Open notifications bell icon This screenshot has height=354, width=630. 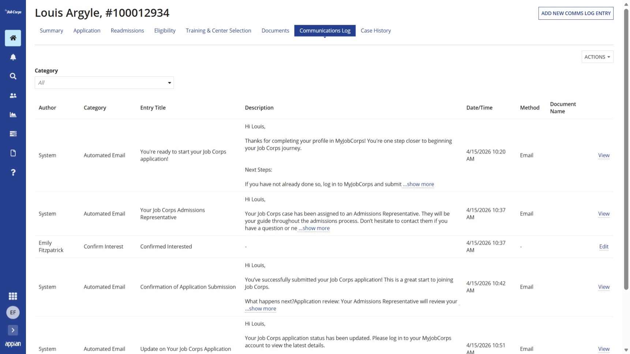click(x=13, y=57)
